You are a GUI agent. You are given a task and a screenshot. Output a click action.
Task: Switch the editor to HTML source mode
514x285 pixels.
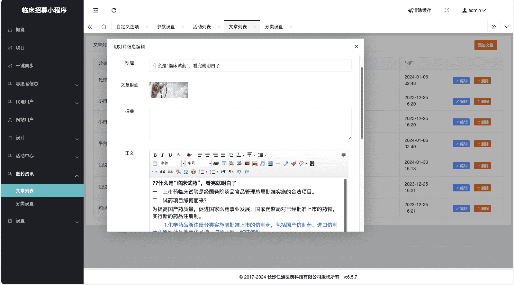pos(155,172)
